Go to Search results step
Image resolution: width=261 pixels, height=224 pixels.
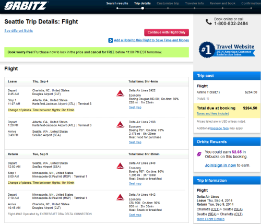click(117, 3)
